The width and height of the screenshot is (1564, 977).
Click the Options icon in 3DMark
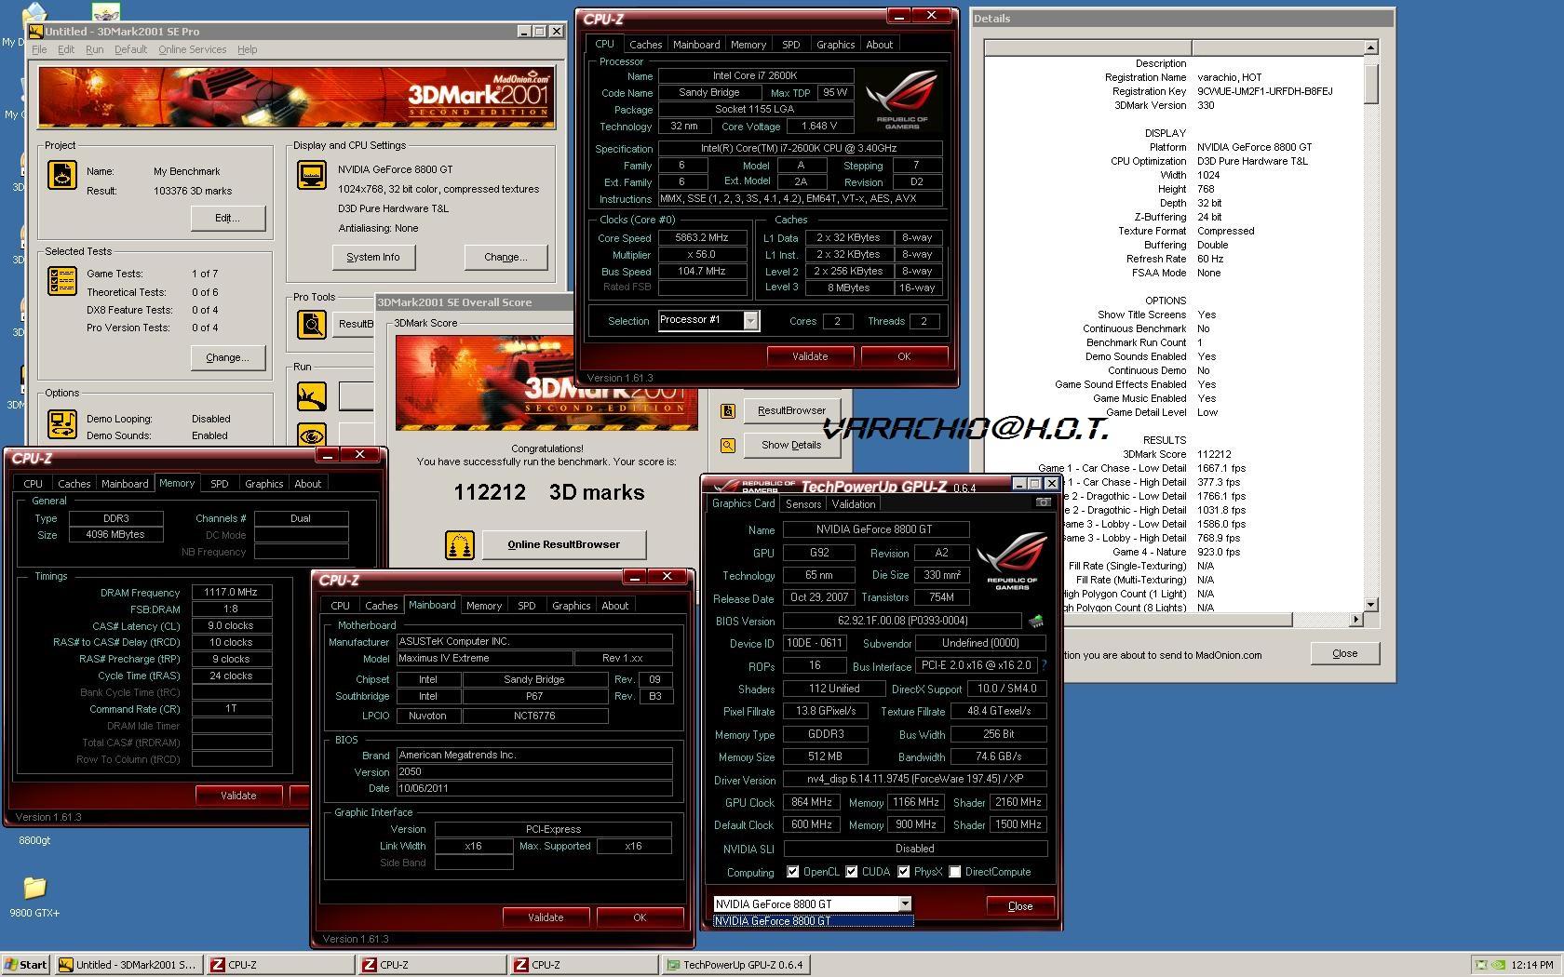(x=62, y=425)
